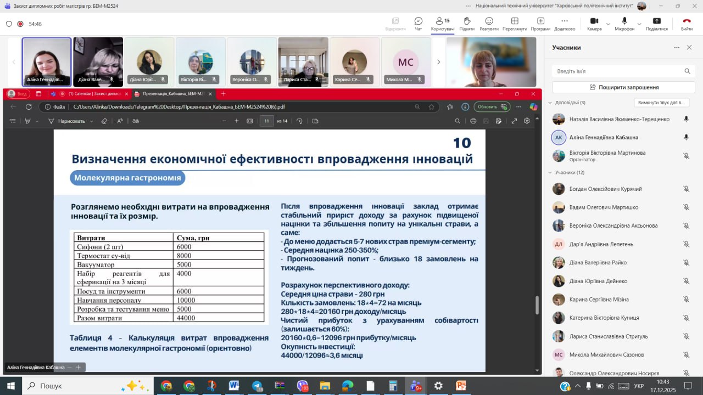Open the Реагувати reactions menu
The image size is (703, 395).
coord(489,24)
